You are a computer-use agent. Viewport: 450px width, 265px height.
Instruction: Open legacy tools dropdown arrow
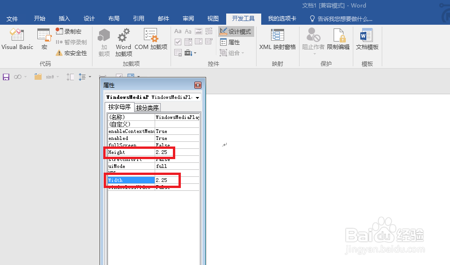(195, 53)
